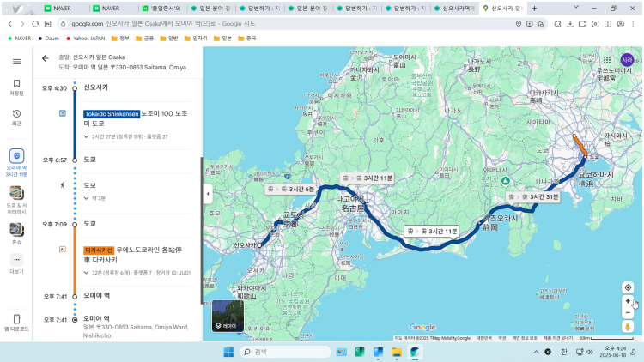Viewport: 644px width, 362px height.
Task: Open the Daum bookmark
Action: point(48,38)
